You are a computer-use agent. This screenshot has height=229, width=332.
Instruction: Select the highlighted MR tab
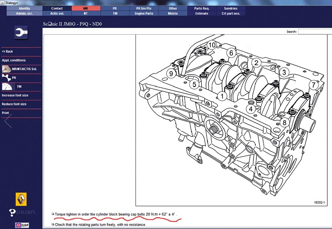pos(86,8)
